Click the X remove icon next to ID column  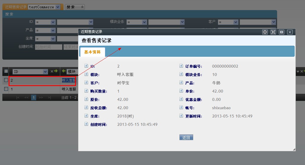coord(52,71)
